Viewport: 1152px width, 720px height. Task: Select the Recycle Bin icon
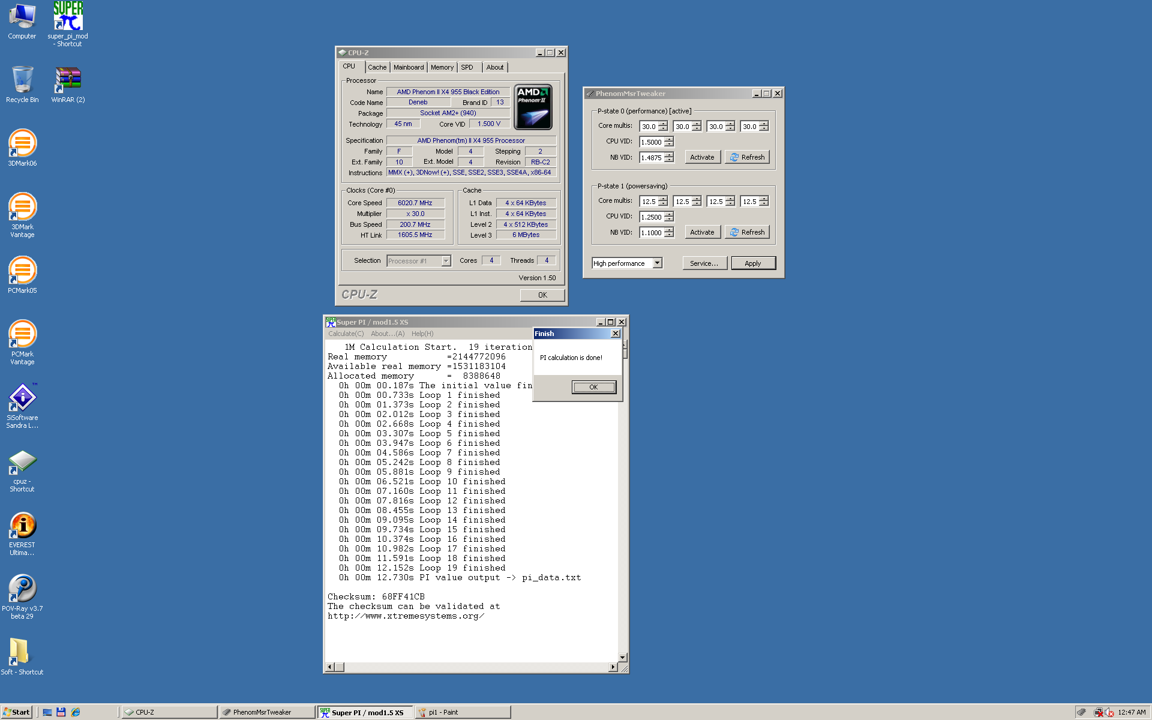click(x=22, y=84)
